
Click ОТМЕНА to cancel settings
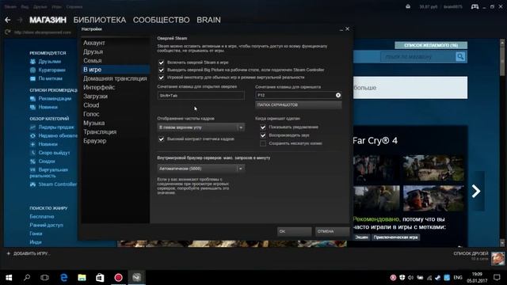coord(332,231)
